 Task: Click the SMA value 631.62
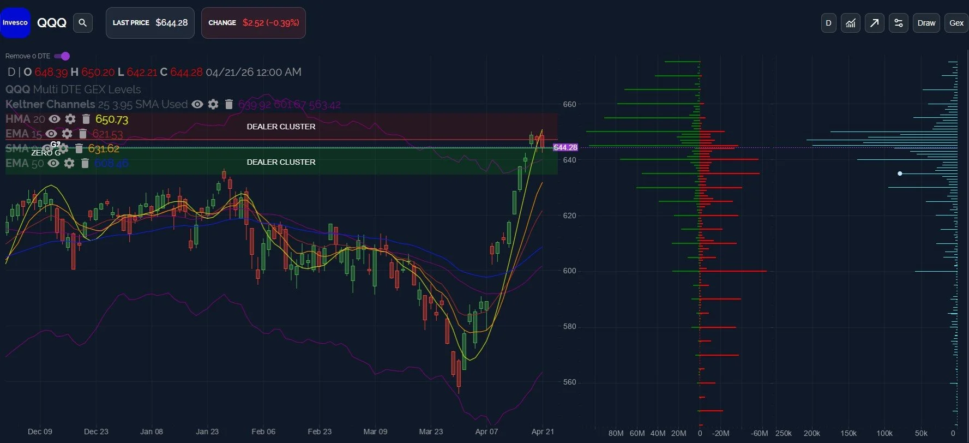pyautogui.click(x=104, y=148)
